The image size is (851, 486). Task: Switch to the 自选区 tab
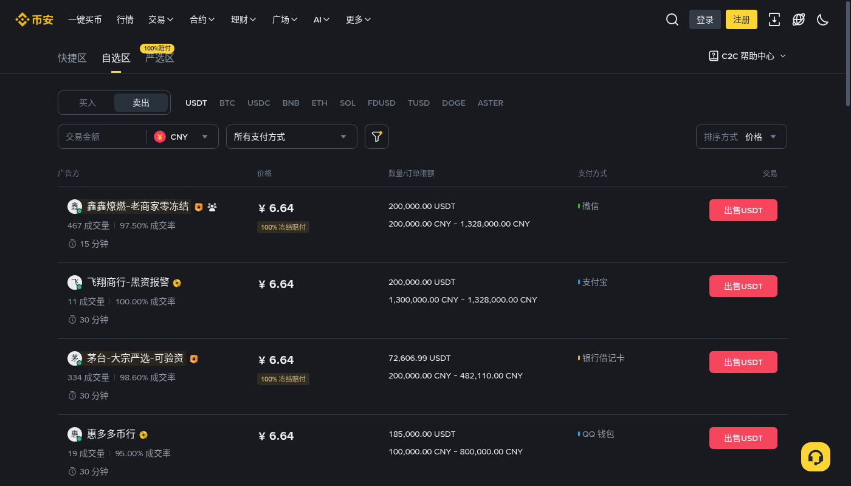click(x=116, y=58)
